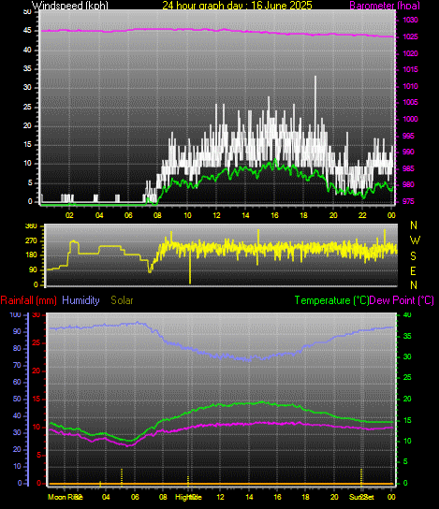Click the '360' wind direction axis value
The width and height of the screenshot is (439, 509).
[x=31, y=226]
